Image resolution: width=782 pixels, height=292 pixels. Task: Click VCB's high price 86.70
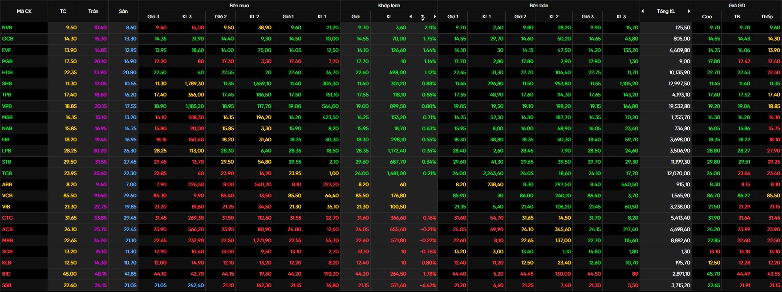(x=713, y=196)
